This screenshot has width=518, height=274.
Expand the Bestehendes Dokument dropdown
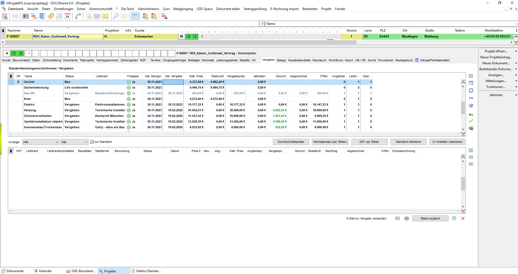pyautogui.click(x=516, y=69)
